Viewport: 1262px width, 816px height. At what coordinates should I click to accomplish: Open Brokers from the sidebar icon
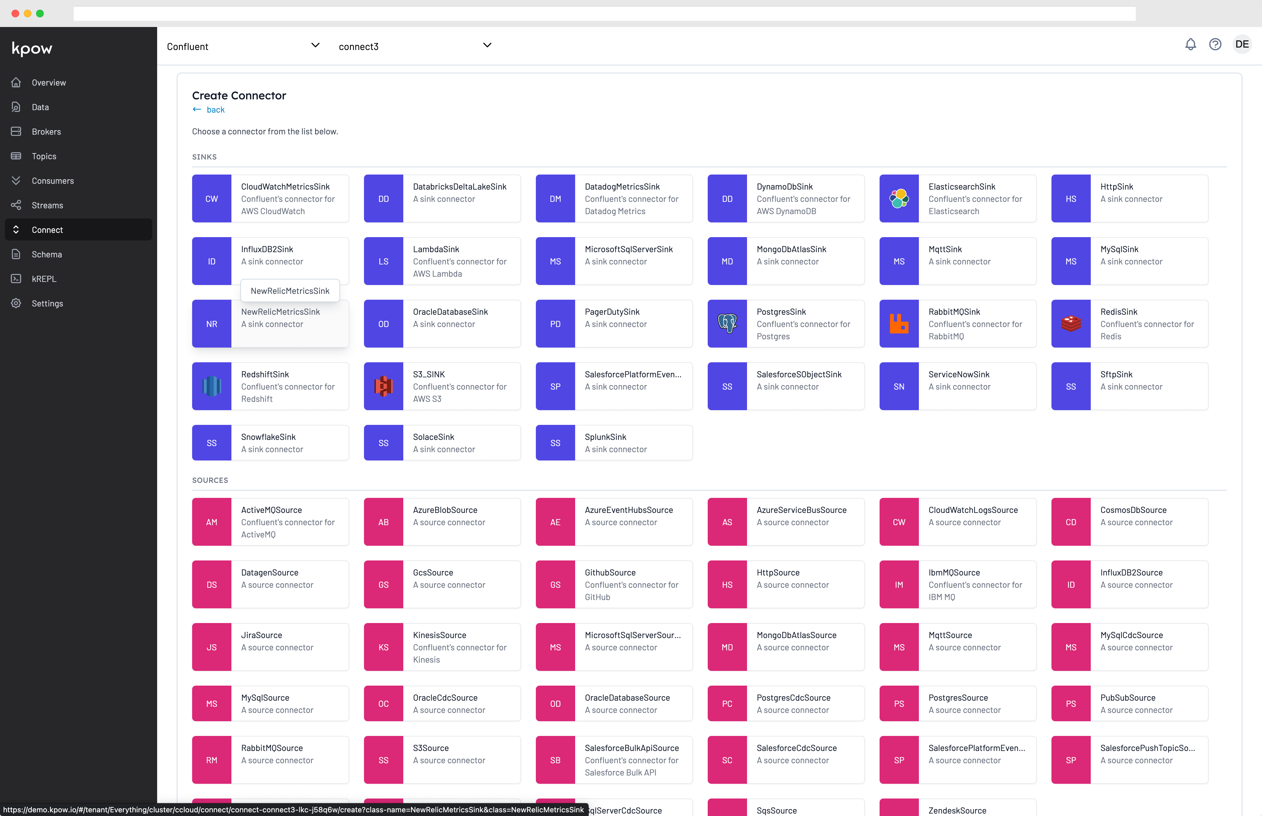point(16,131)
